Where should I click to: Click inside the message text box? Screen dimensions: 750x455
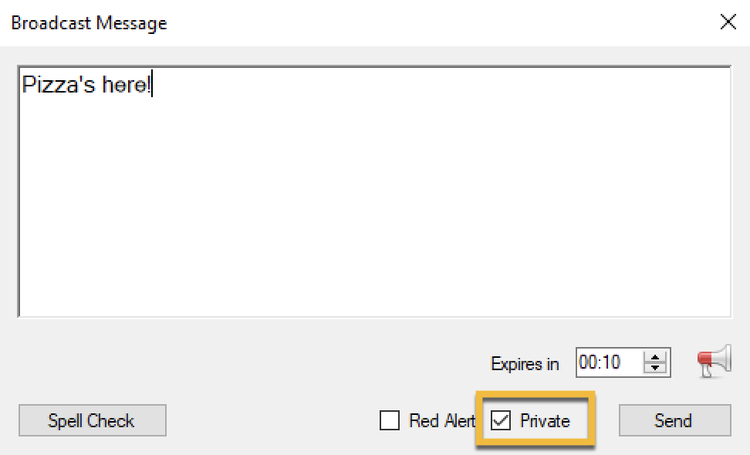coord(374,191)
